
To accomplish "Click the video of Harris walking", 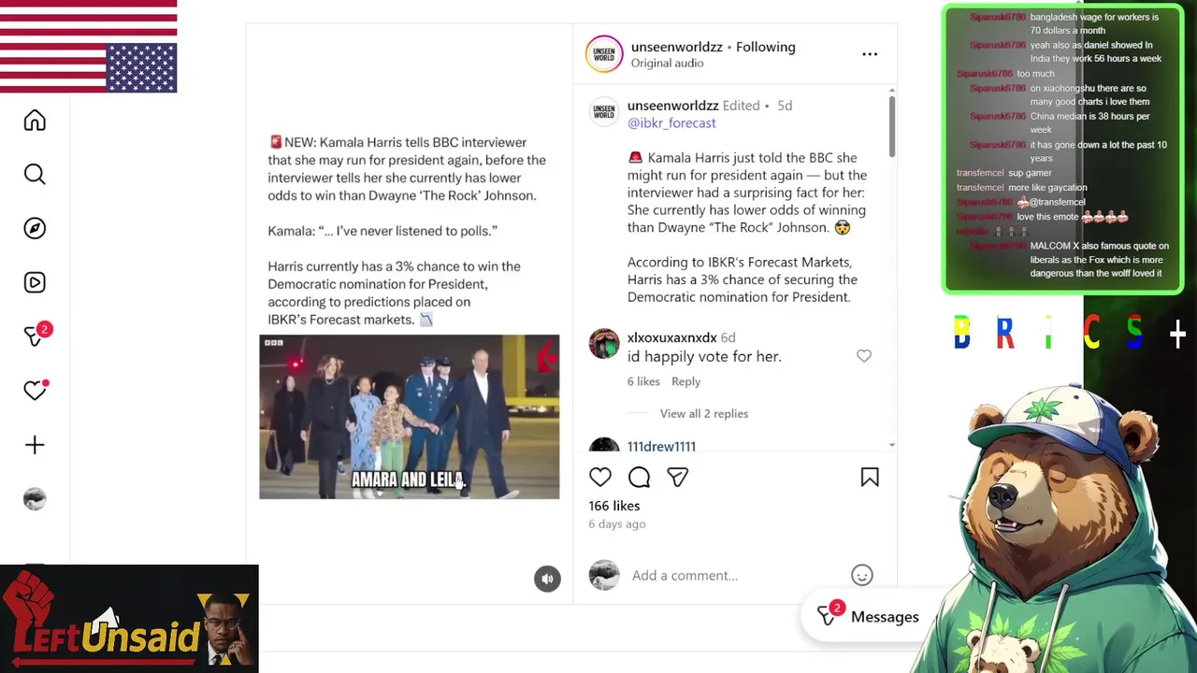I will [410, 417].
